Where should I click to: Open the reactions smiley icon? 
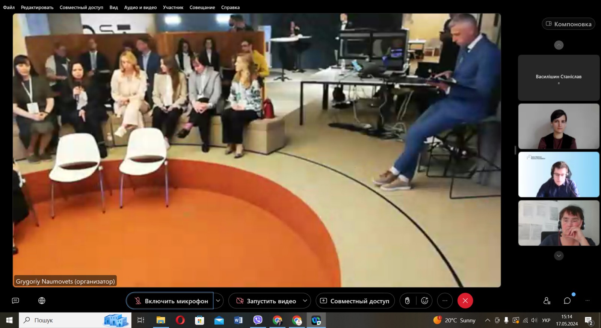tap(424, 301)
